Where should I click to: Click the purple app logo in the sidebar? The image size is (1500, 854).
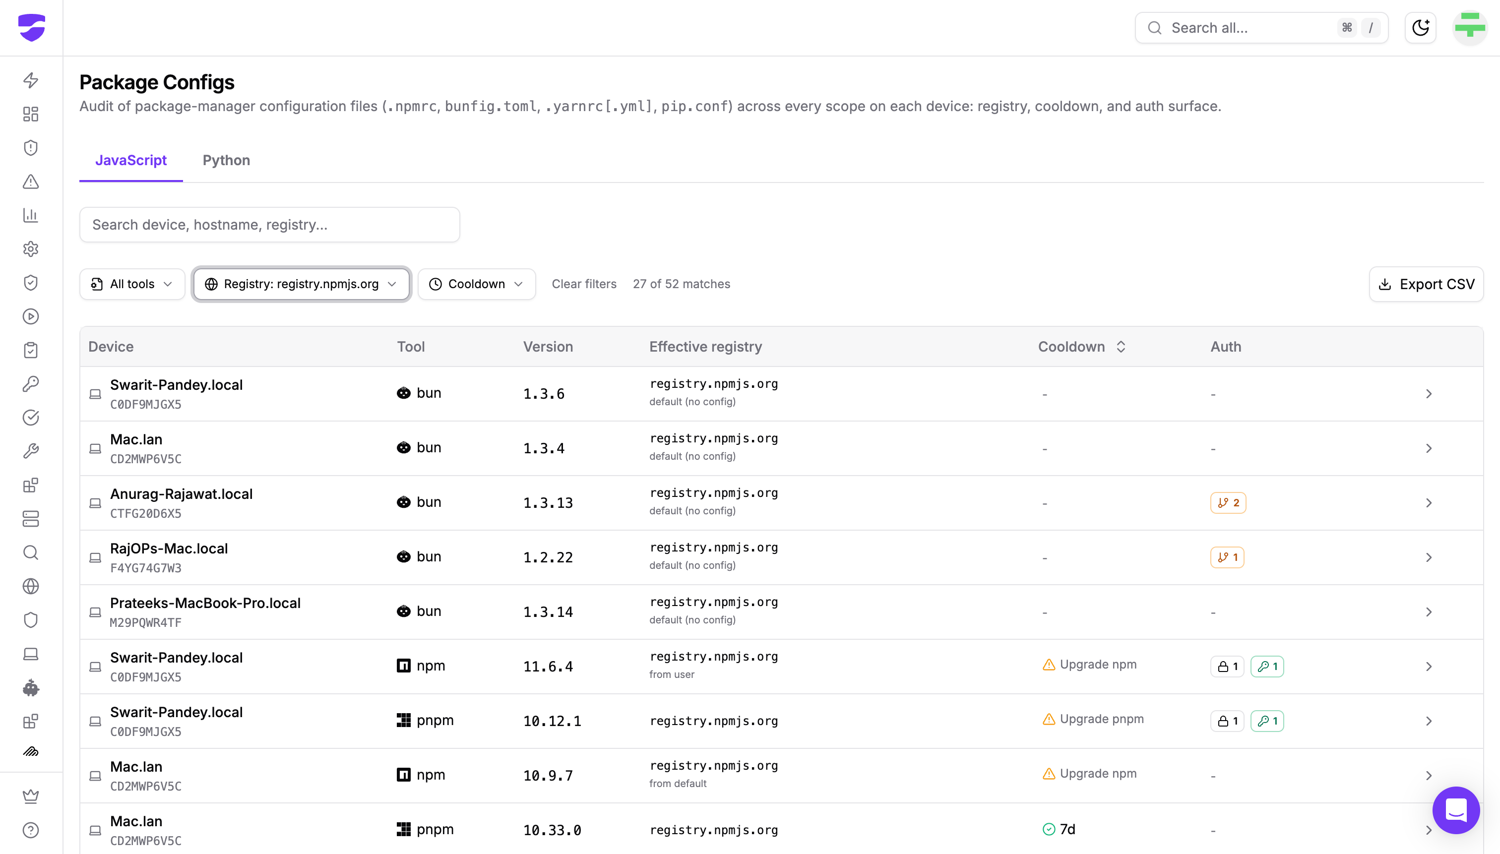(x=32, y=28)
